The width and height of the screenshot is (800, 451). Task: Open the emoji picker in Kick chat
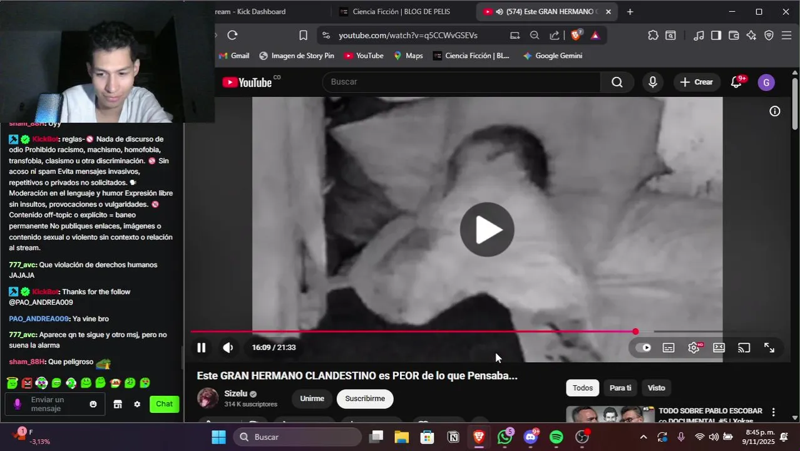(x=93, y=405)
